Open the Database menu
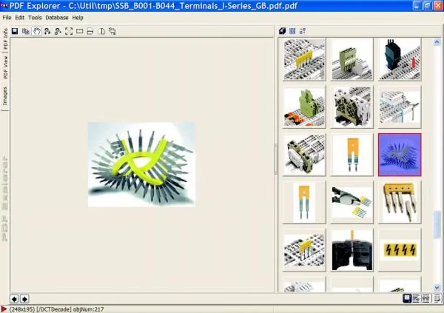Image resolution: width=444 pixels, height=313 pixels. pyautogui.click(x=57, y=17)
